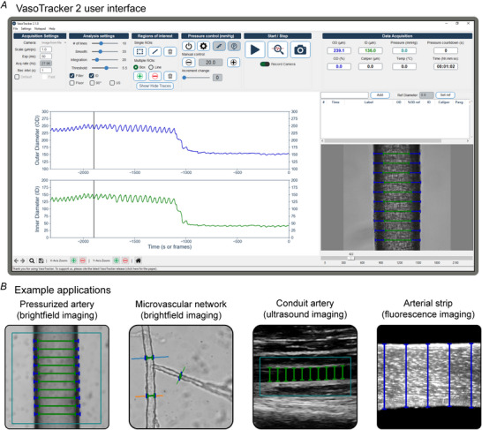
Task: Click the Exp (ms) input field
Action: pos(46,57)
